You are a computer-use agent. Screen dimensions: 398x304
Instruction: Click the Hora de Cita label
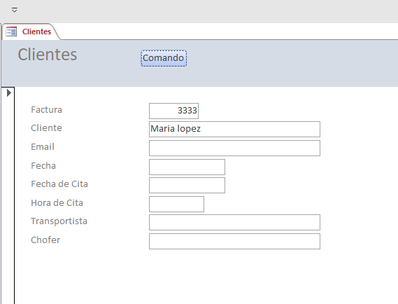[x=57, y=203]
